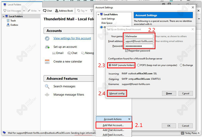
Task: Close the Set Up an Existing Email Account dialog
Action: click(x=192, y=29)
